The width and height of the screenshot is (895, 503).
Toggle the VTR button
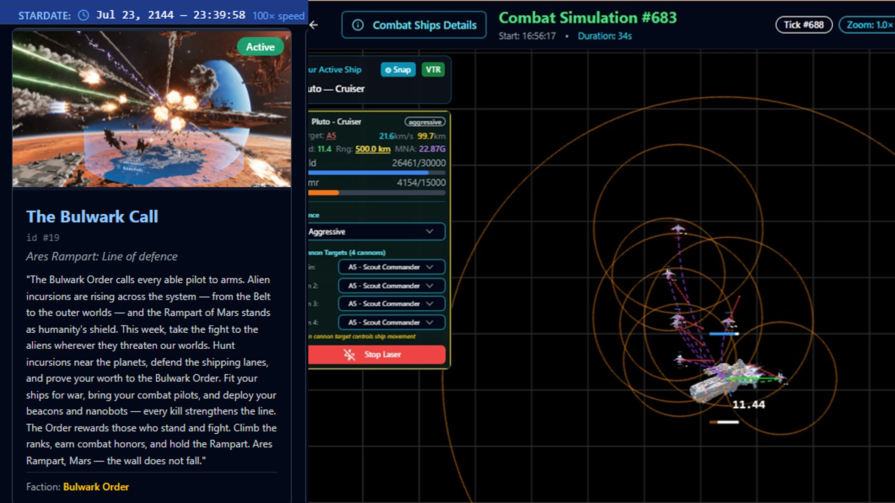click(433, 70)
